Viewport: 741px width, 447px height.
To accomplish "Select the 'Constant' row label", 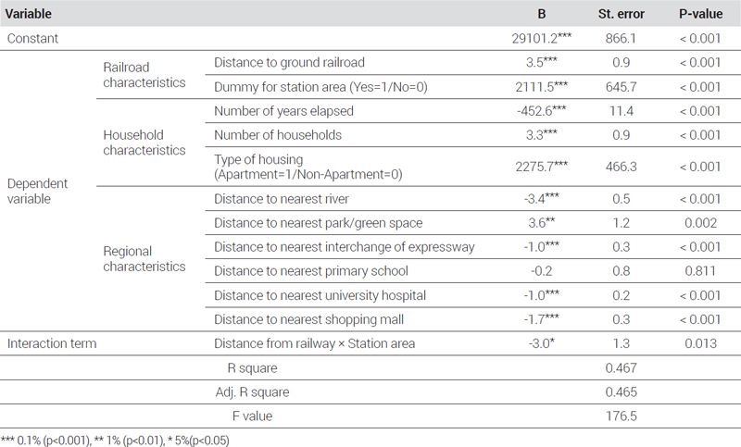I will coord(32,38).
